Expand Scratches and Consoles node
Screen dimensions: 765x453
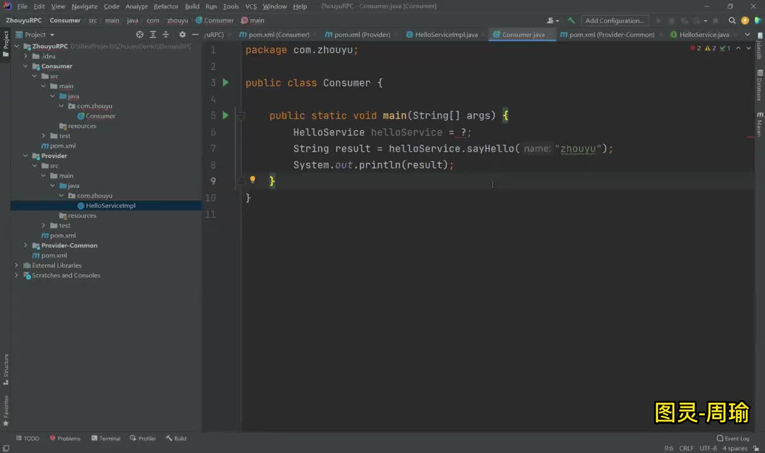click(17, 276)
